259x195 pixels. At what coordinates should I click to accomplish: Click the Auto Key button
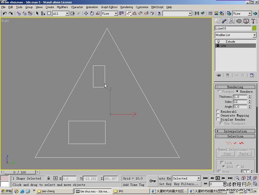click(x=165, y=179)
